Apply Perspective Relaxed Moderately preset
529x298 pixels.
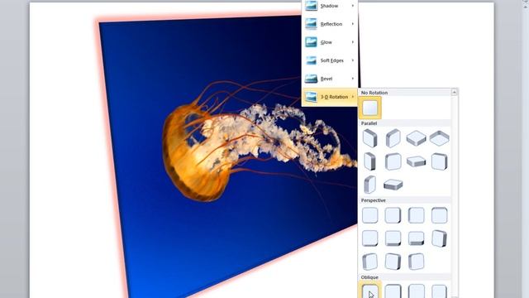coord(393,238)
